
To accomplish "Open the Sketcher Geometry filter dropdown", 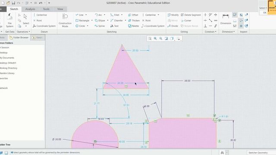I will [x=261, y=152].
